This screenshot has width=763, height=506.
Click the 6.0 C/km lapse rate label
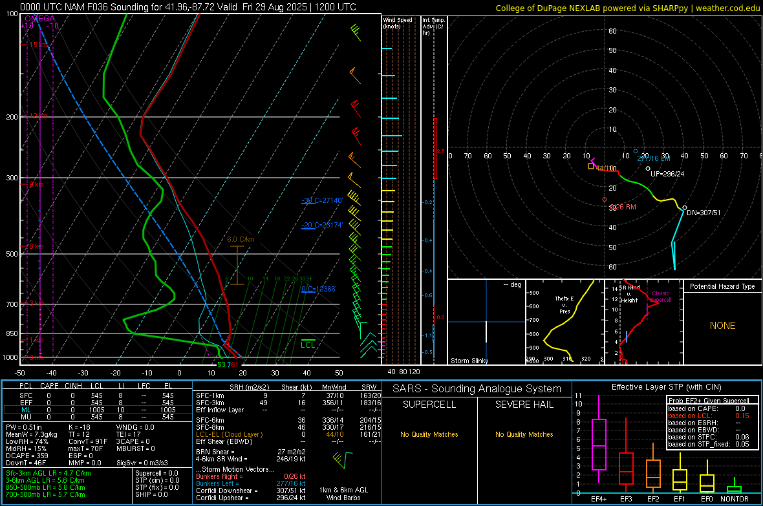(241, 239)
